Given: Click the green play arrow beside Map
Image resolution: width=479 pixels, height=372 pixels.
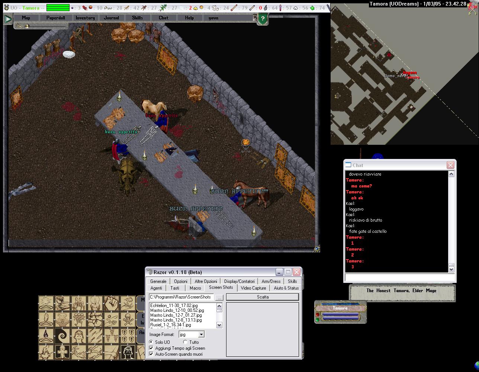Looking at the screenshot, I should coord(8,19).
